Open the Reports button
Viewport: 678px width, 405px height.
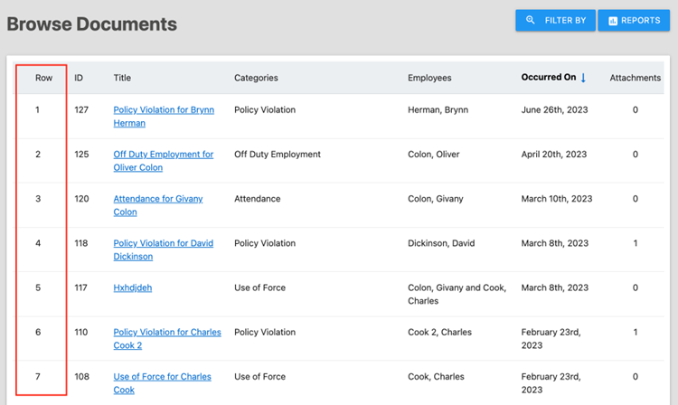pos(634,20)
